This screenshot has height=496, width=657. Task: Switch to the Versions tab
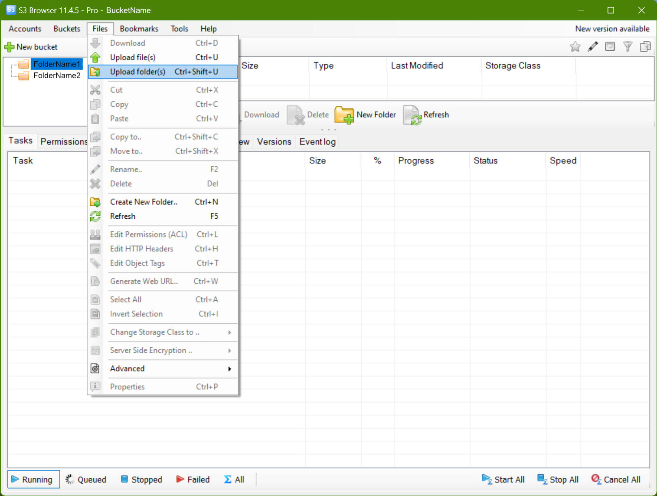(274, 141)
